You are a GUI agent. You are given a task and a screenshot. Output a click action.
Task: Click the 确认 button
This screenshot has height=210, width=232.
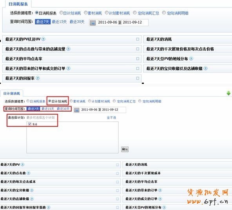(x=125, y=149)
